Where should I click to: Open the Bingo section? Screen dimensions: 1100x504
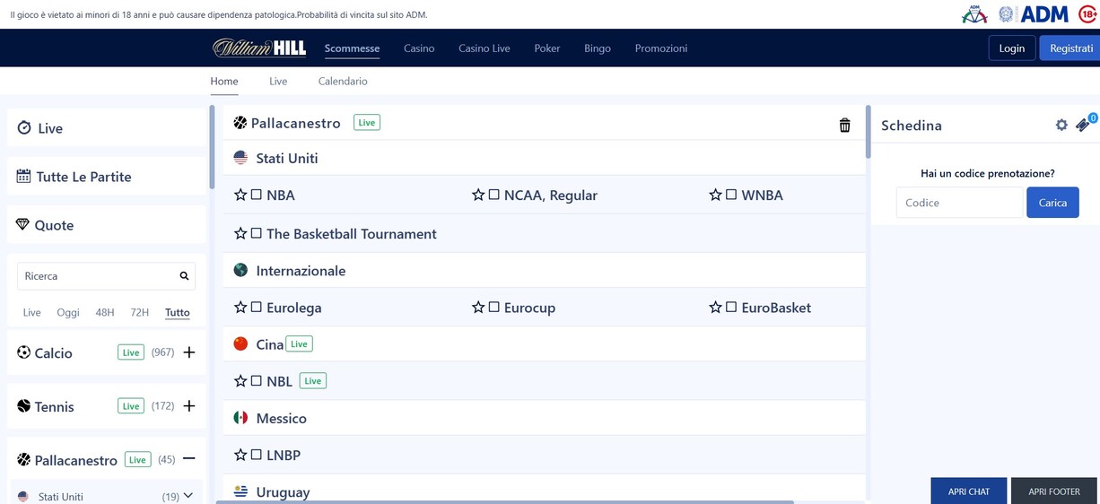point(598,48)
